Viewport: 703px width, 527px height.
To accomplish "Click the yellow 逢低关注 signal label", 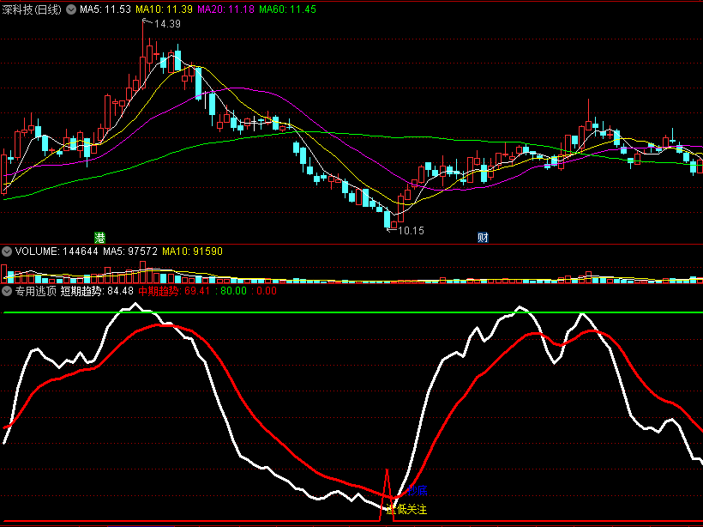I will point(406,510).
